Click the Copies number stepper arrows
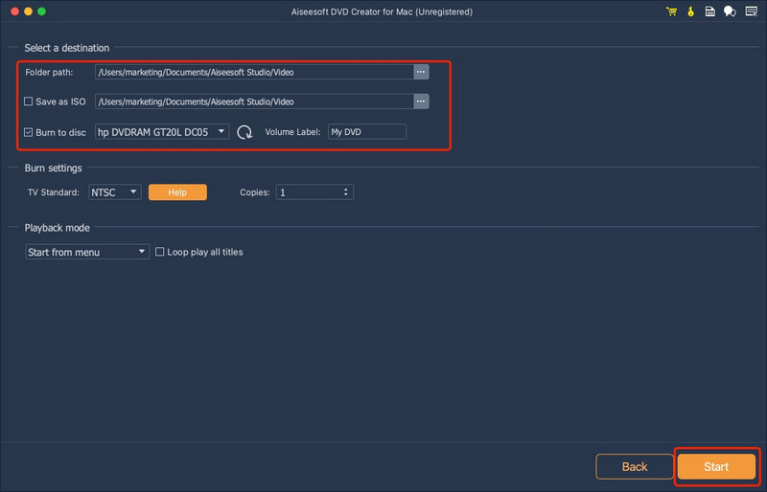The height and width of the screenshot is (492, 767). click(345, 192)
